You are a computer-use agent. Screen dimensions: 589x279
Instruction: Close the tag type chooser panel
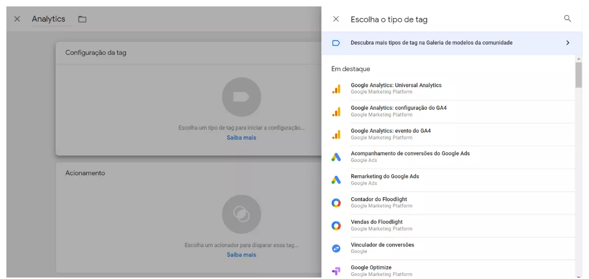(x=336, y=19)
